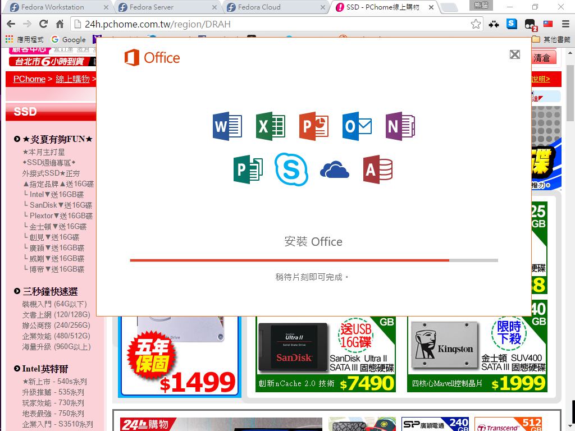Open 海量升級 (960G以上) link
This screenshot has height=431, width=575.
click(x=57, y=347)
